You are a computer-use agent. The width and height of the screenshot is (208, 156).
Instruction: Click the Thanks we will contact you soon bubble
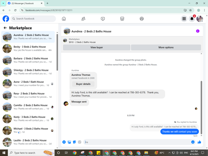(180, 131)
